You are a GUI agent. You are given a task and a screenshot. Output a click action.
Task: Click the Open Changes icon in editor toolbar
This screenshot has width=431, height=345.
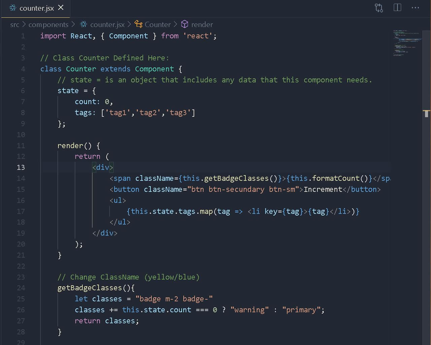pyautogui.click(x=378, y=7)
